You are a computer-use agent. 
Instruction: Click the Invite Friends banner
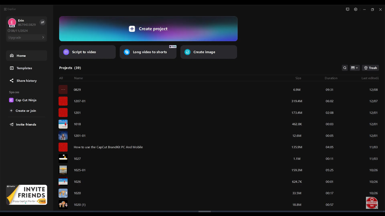click(x=26, y=194)
